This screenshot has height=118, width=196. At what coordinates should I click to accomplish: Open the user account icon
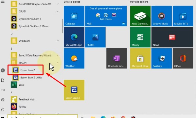(x=3, y=70)
